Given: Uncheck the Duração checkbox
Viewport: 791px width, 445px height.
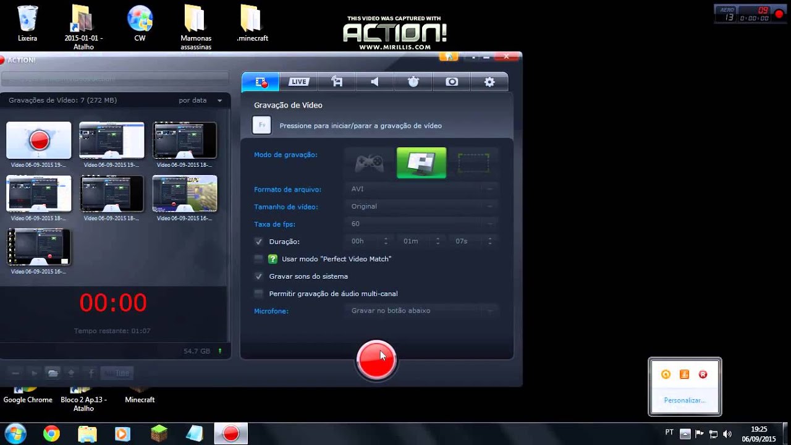Looking at the screenshot, I should point(259,242).
